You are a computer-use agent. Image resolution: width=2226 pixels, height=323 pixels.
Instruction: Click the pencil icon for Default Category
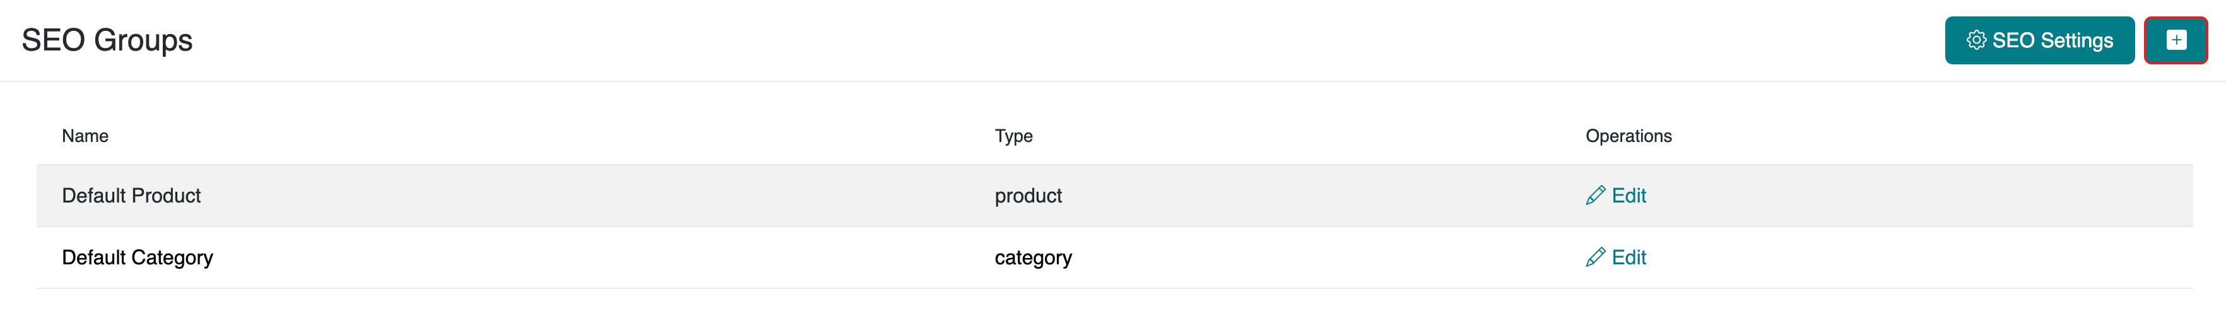tap(1595, 257)
